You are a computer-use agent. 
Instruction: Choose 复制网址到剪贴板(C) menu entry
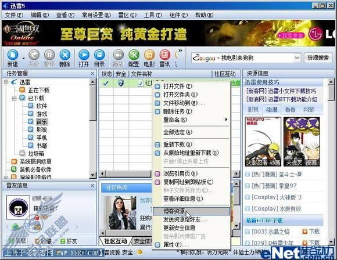click(x=191, y=182)
